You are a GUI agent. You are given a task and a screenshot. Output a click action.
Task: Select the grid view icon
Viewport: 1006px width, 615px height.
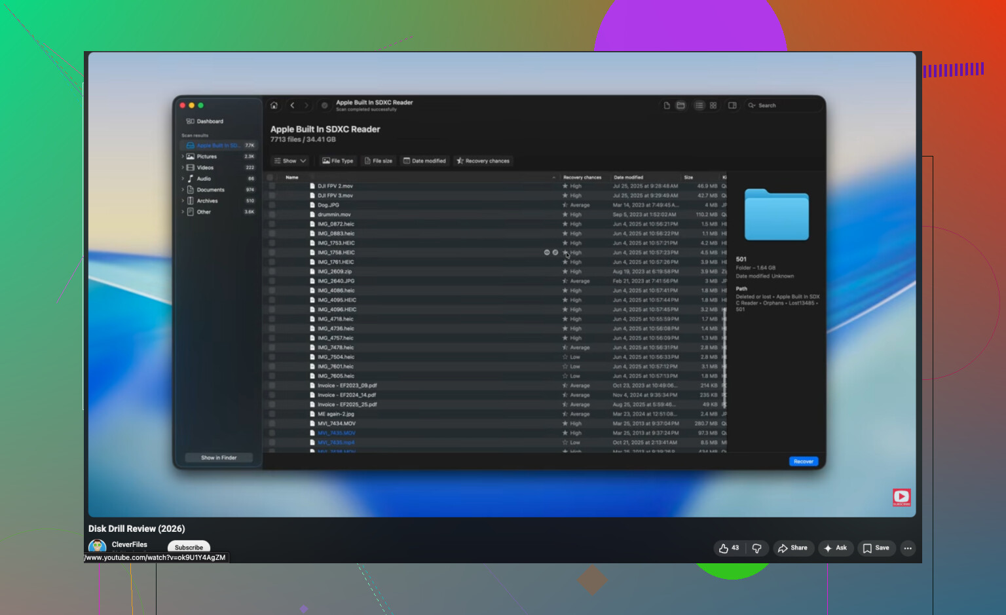click(x=713, y=105)
